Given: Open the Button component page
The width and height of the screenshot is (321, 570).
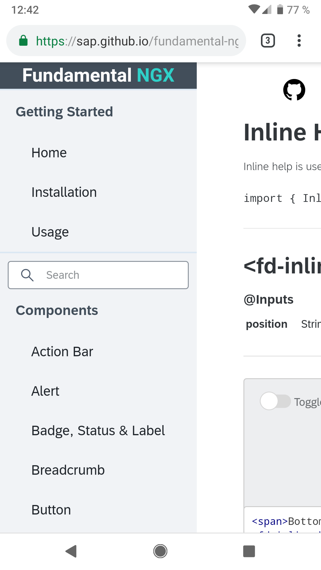Looking at the screenshot, I should [x=51, y=510].
